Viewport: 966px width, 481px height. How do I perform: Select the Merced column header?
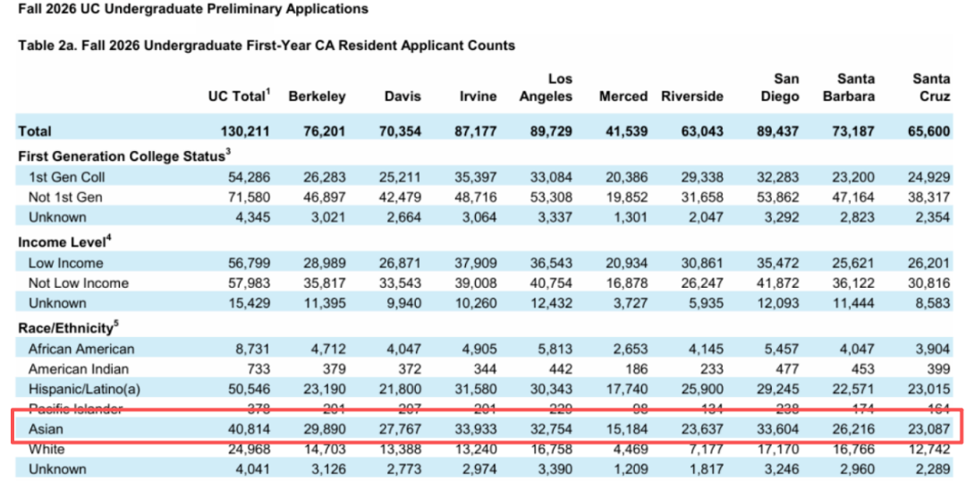point(623,97)
